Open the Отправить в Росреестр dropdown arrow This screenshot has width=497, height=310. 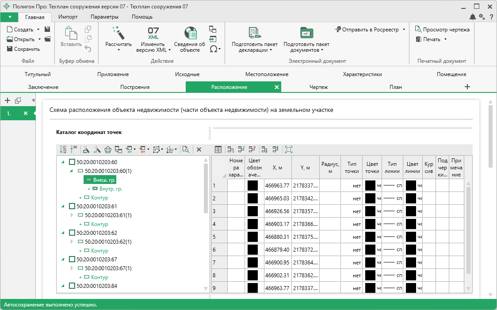pos(404,30)
